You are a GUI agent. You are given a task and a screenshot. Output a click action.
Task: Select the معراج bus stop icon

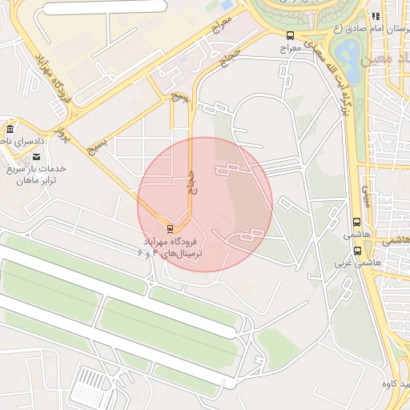point(290,35)
